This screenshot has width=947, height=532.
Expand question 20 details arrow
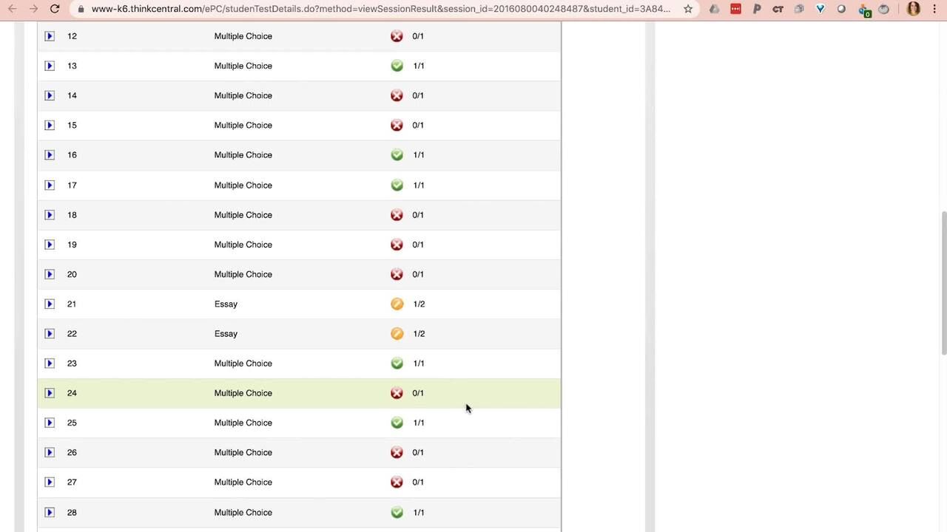tap(50, 274)
